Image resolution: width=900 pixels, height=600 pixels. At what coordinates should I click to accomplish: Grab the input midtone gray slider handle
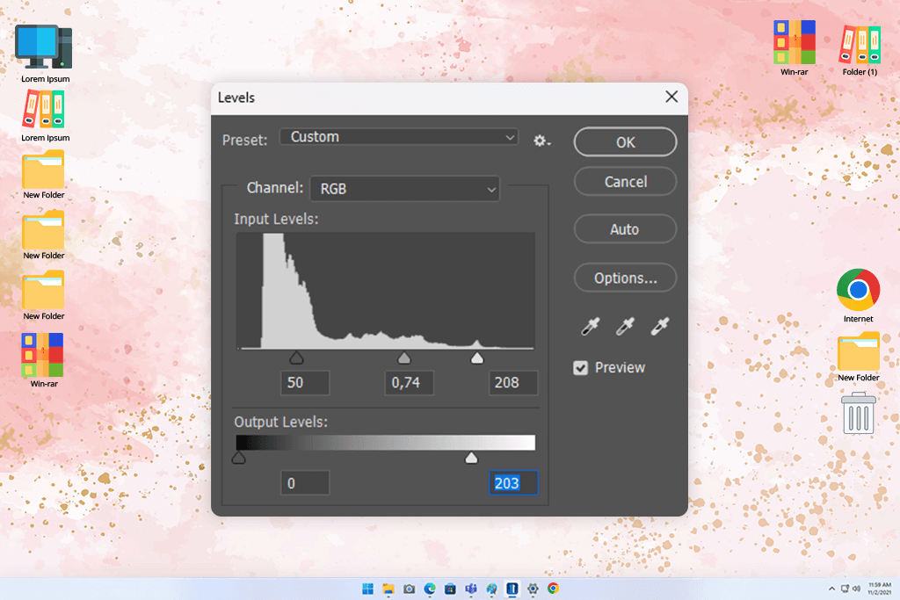tap(404, 358)
